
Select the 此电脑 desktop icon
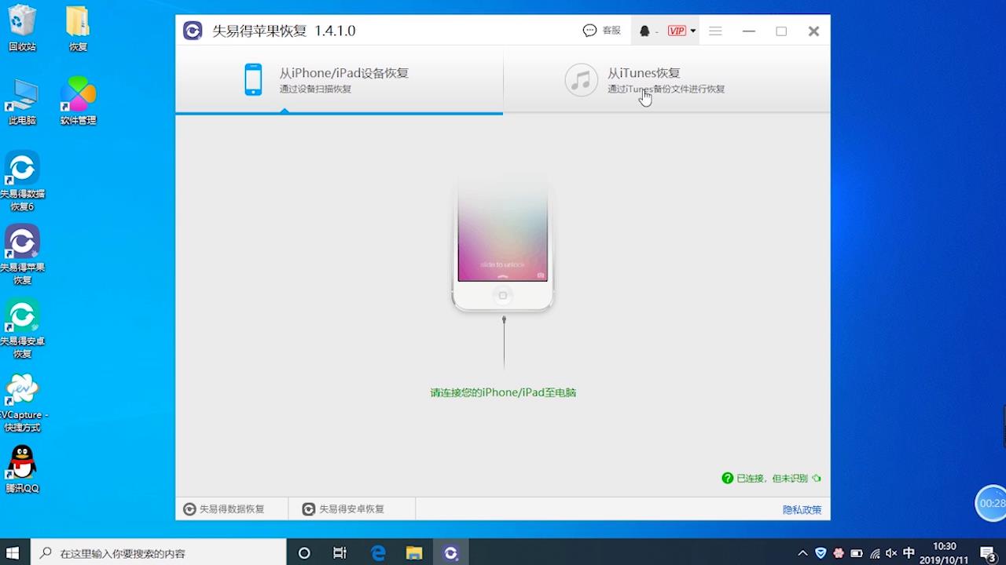click(x=22, y=101)
